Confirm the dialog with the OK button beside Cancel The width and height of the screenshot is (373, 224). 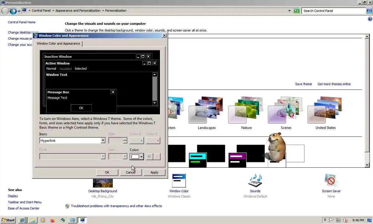(107, 172)
